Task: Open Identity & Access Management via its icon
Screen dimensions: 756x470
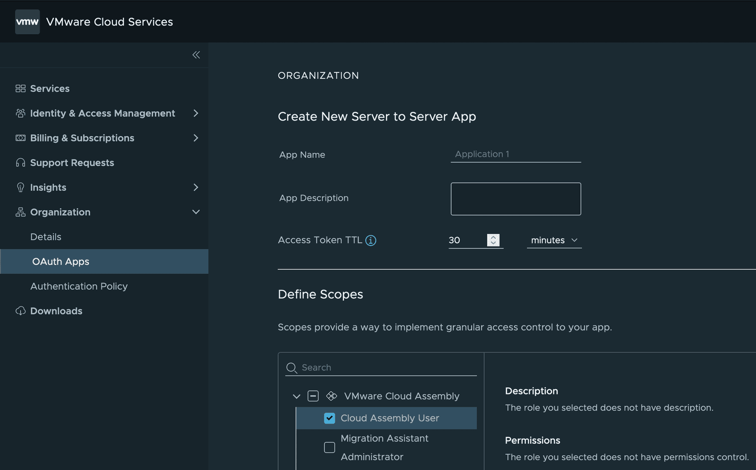Action: pyautogui.click(x=20, y=113)
